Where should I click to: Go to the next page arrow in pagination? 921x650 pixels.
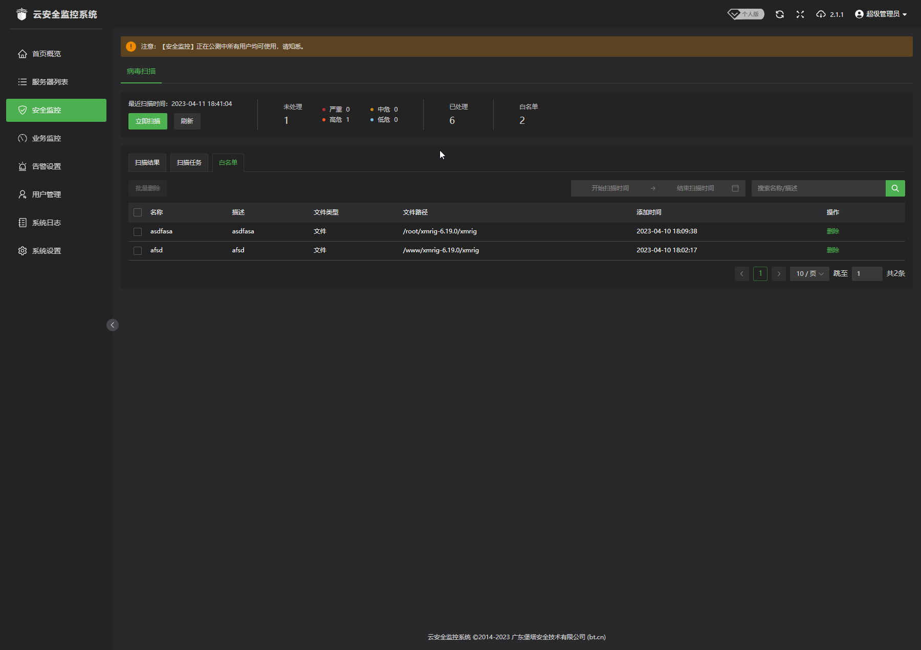click(x=779, y=274)
